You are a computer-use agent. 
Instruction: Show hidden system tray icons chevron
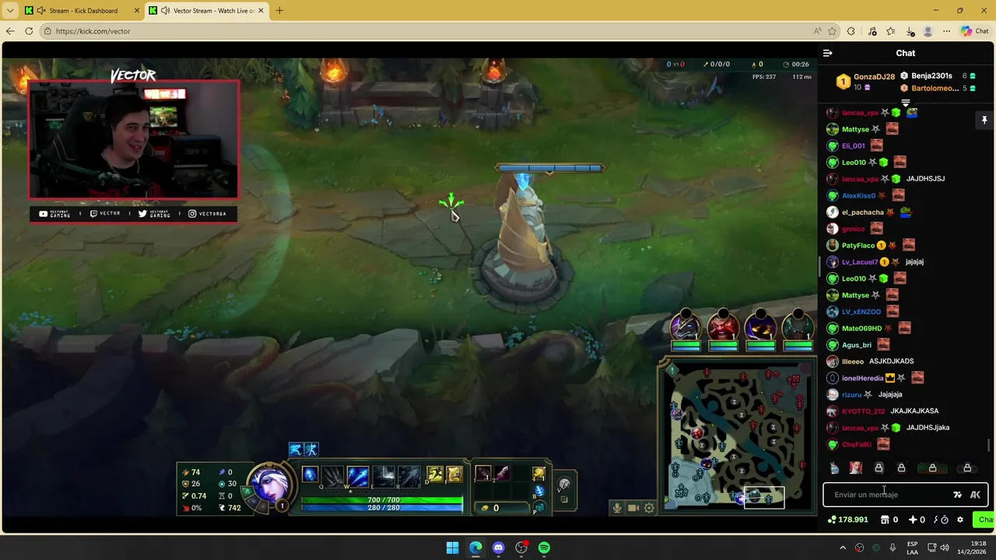[x=843, y=548]
